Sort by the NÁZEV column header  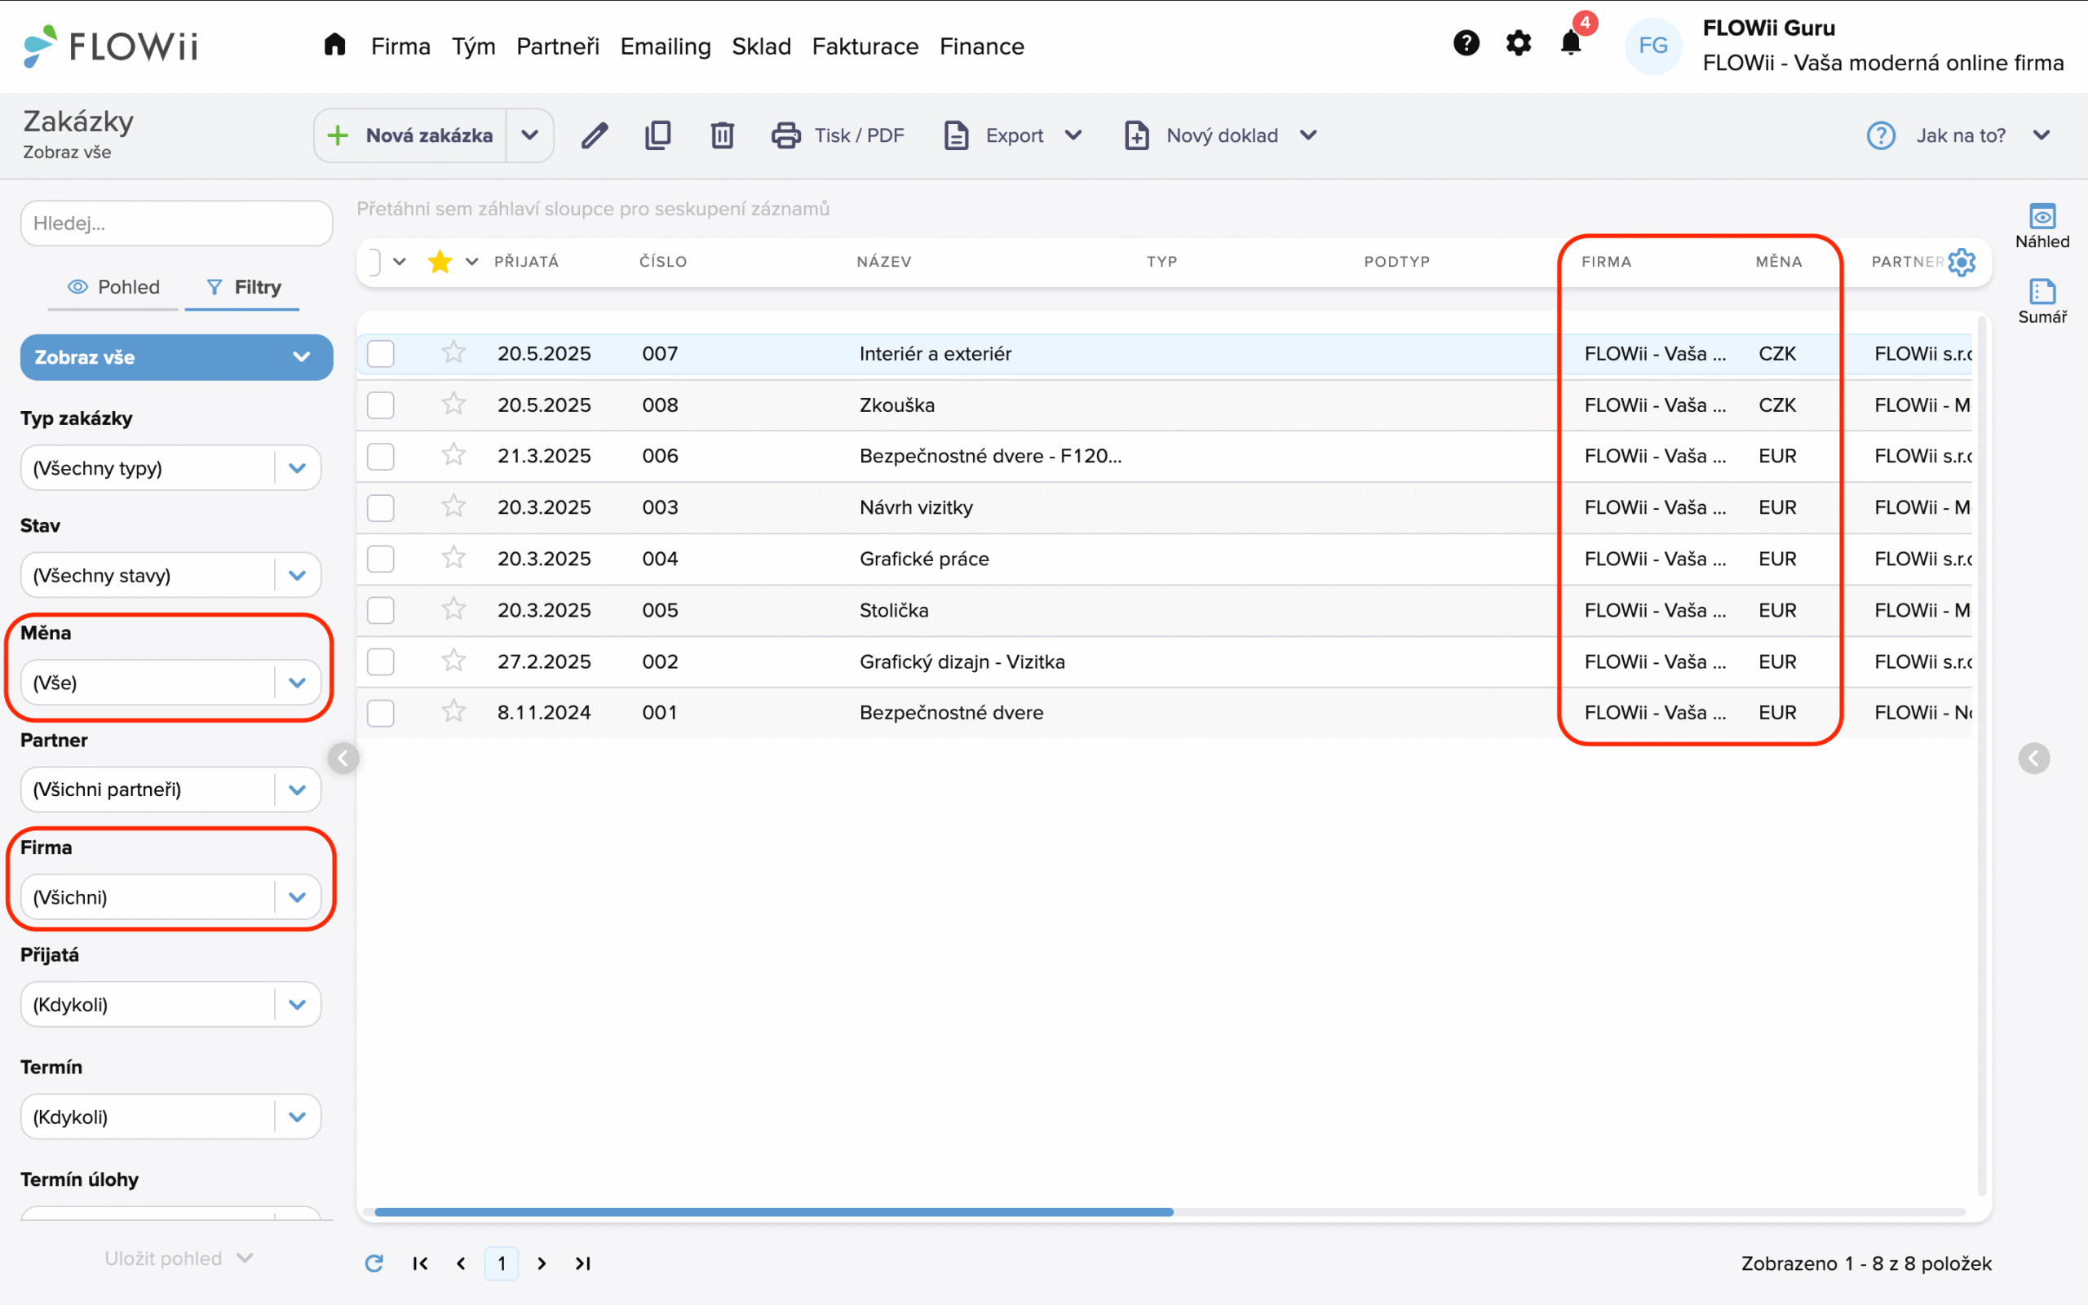click(883, 262)
